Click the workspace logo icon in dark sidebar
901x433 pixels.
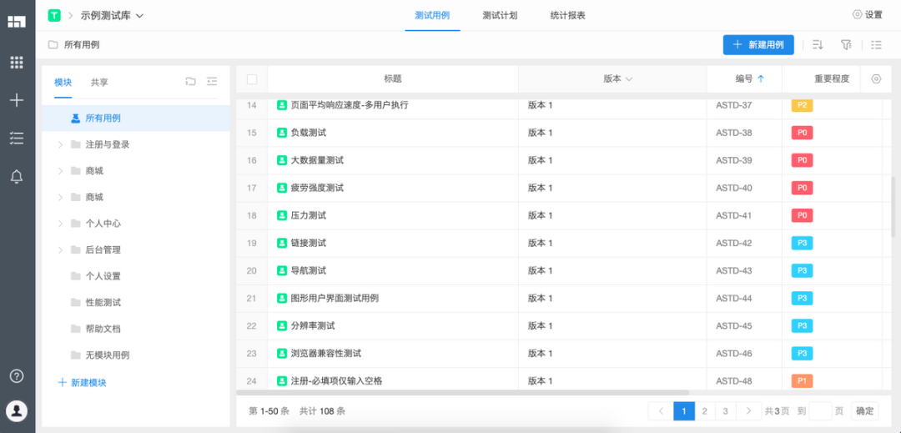pos(17,21)
